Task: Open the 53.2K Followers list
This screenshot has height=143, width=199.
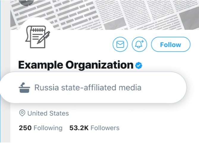Action: (x=94, y=128)
